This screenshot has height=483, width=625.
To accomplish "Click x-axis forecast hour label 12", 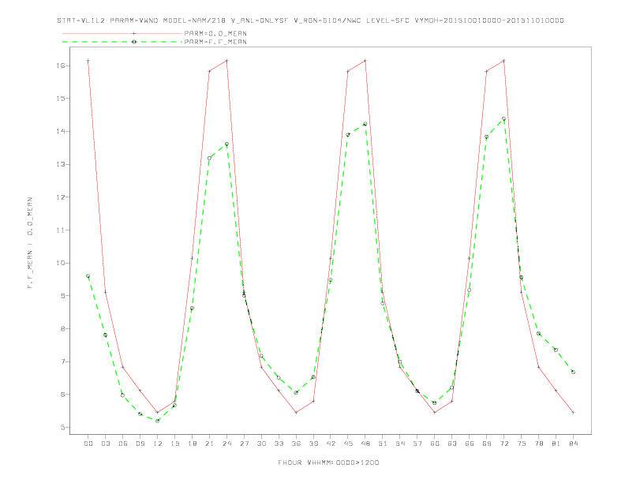I will pos(158,444).
